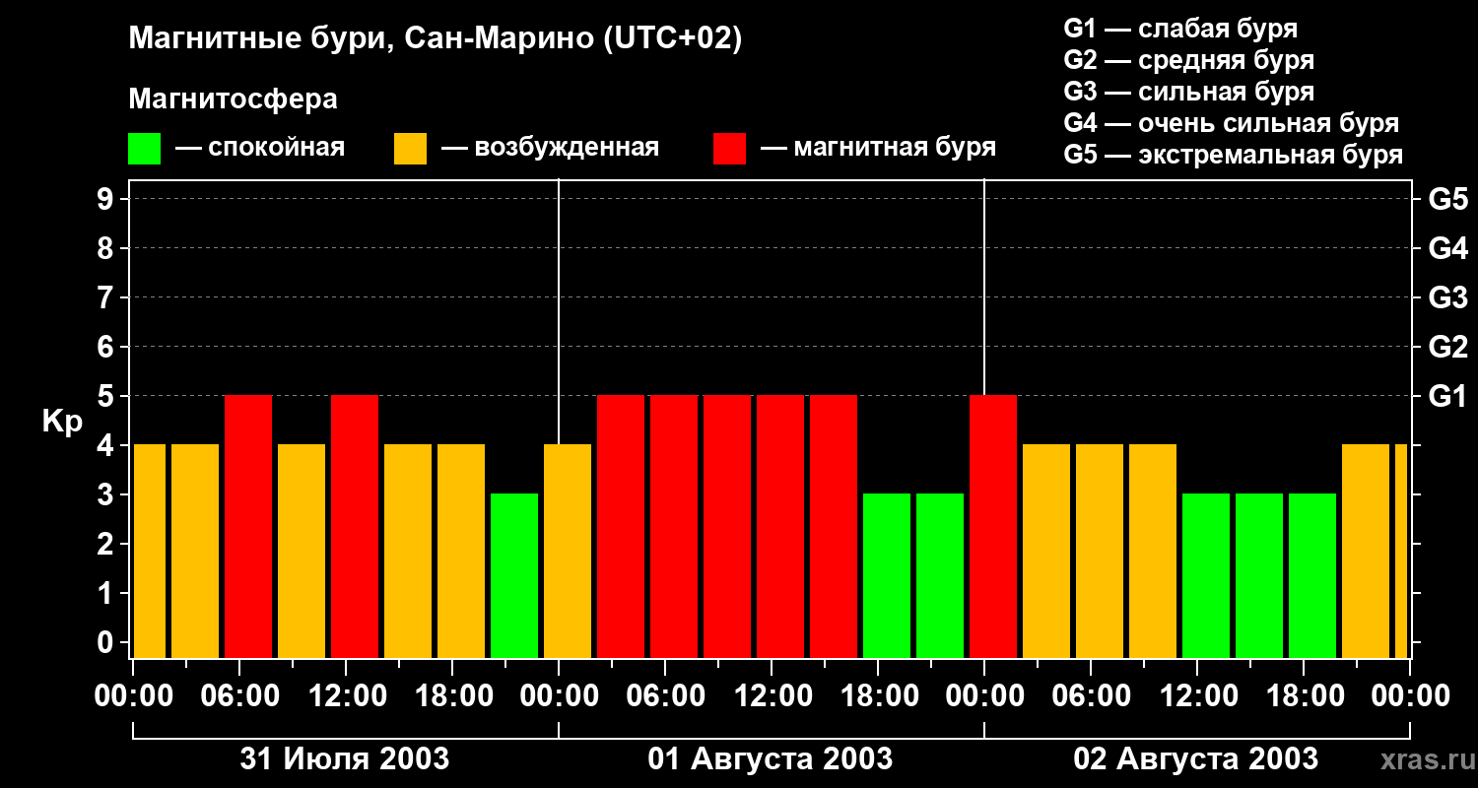
Task: Select the line 'G5 — экстремальная буря'
Action: (1234, 156)
